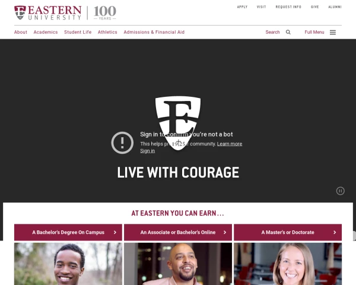356x285 pixels.
Task: Click the exclamation warning icon
Action: (122, 142)
